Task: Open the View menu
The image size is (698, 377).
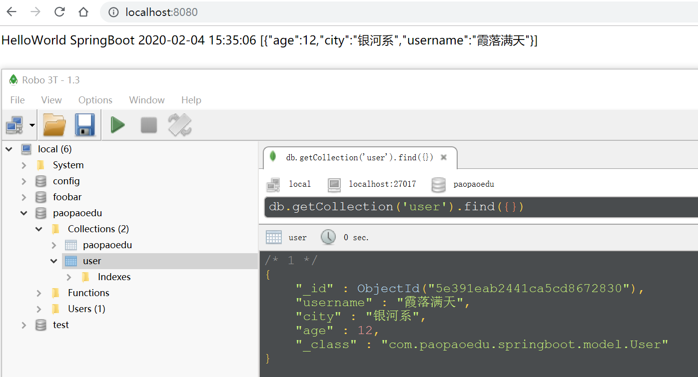Action: pyautogui.click(x=51, y=100)
